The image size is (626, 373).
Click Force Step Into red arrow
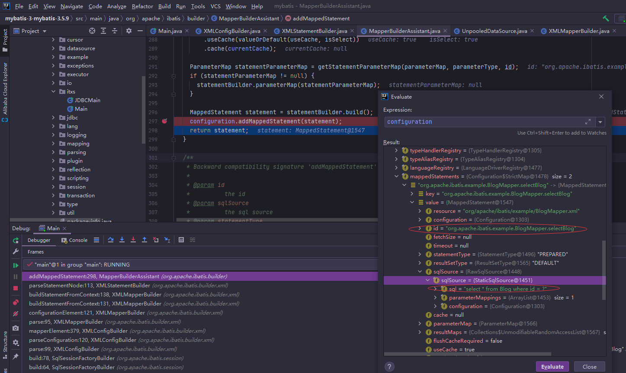(133, 240)
